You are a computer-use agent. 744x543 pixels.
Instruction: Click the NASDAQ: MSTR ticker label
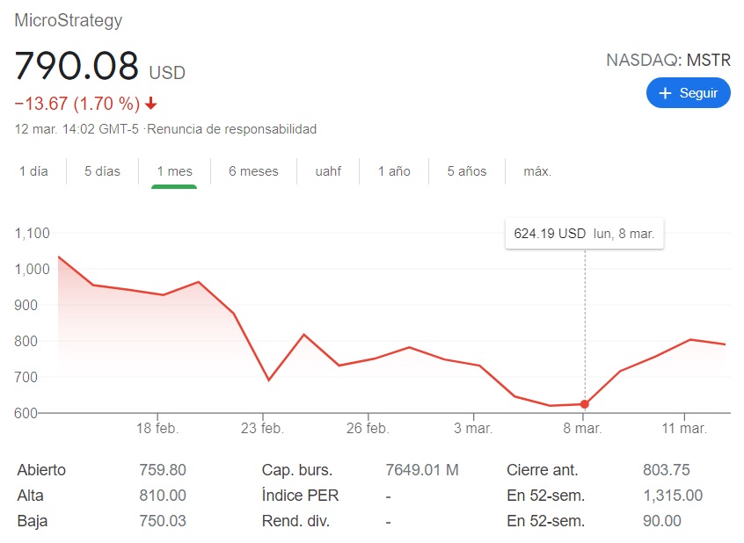[x=668, y=61]
